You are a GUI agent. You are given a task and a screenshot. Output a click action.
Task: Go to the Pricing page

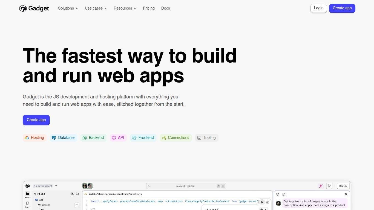[x=149, y=8]
